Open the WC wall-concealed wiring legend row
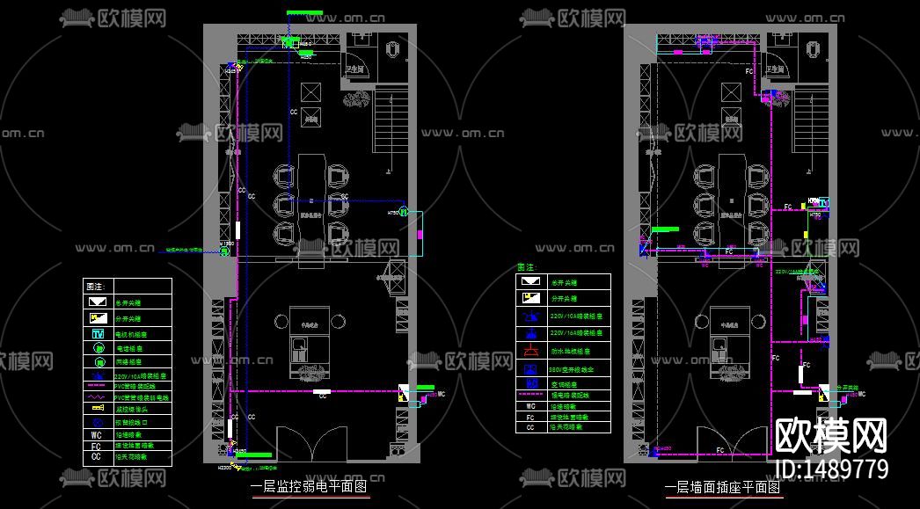 click(x=97, y=434)
